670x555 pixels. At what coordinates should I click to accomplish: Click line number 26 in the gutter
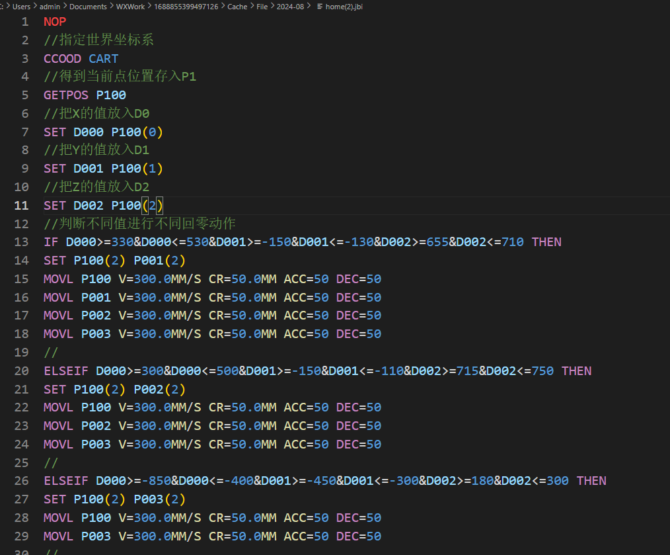21,481
